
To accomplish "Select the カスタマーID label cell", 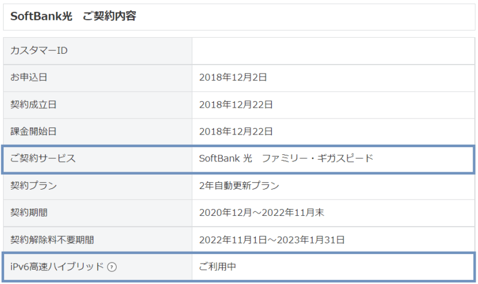I will [x=97, y=51].
